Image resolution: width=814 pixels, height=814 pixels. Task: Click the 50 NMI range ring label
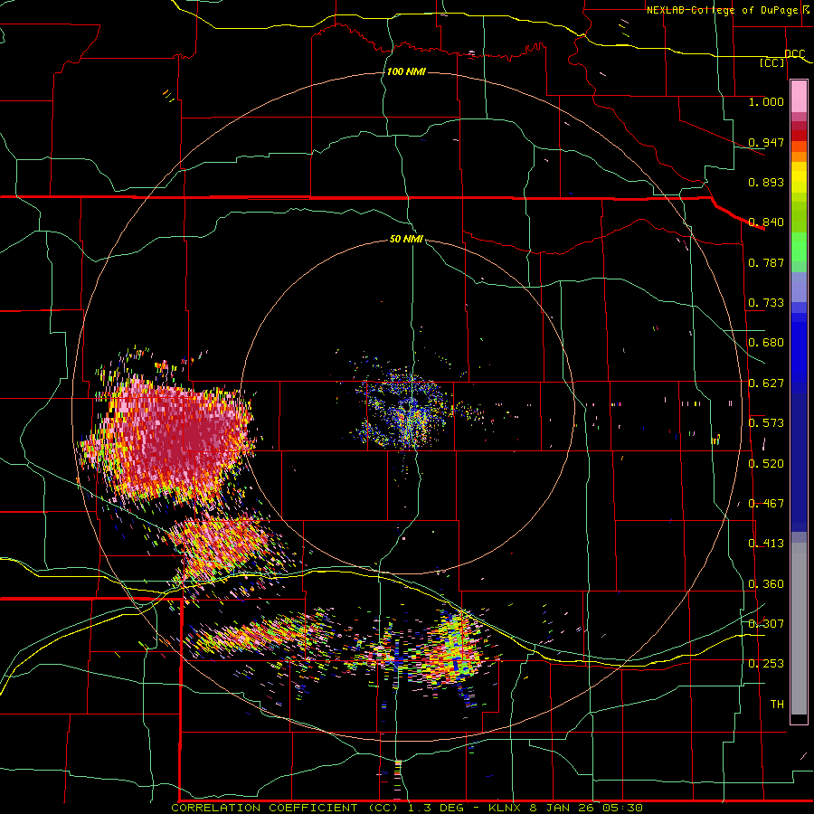coord(406,239)
